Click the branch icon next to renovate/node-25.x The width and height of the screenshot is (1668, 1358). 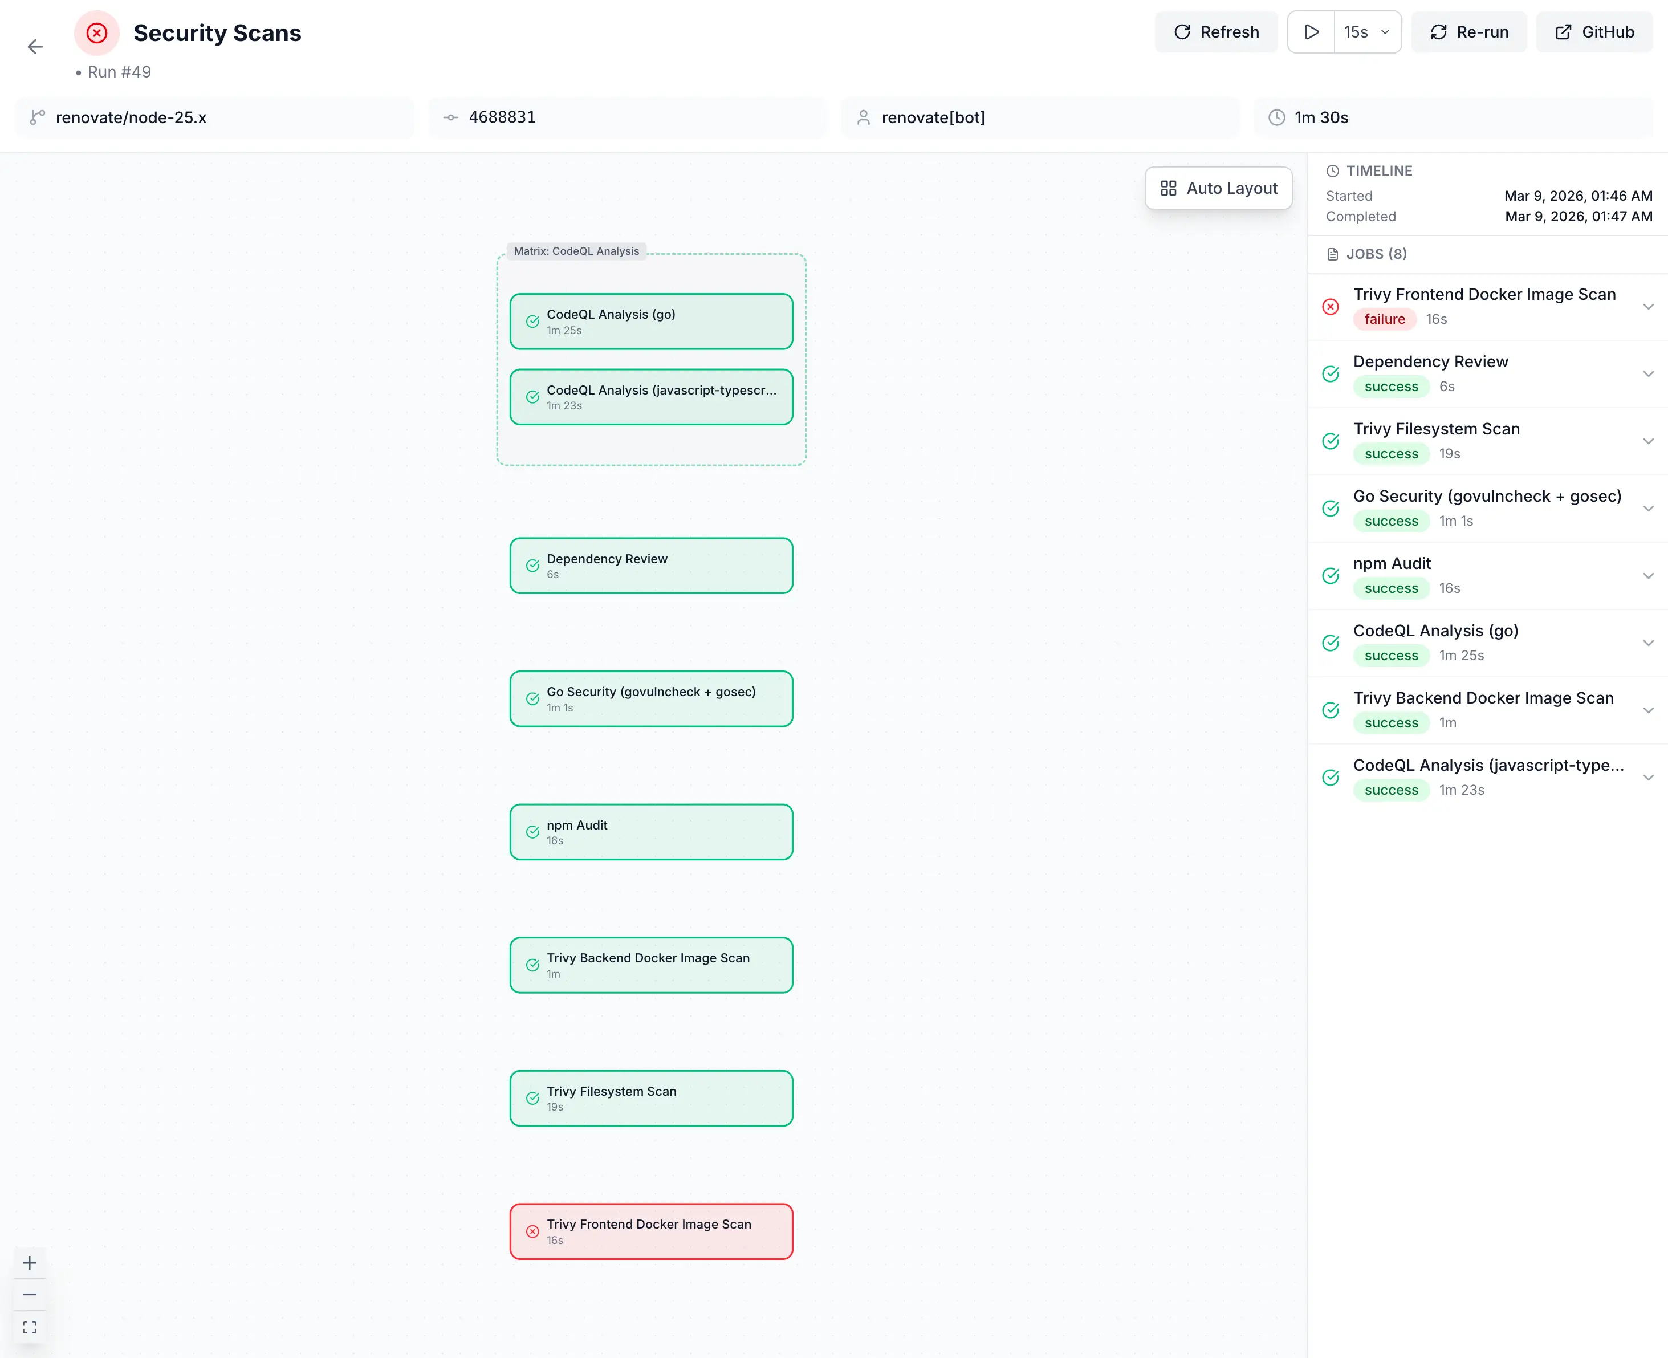[38, 117]
